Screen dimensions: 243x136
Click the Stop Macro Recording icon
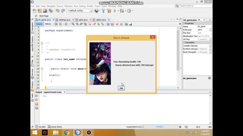click(121, 24)
